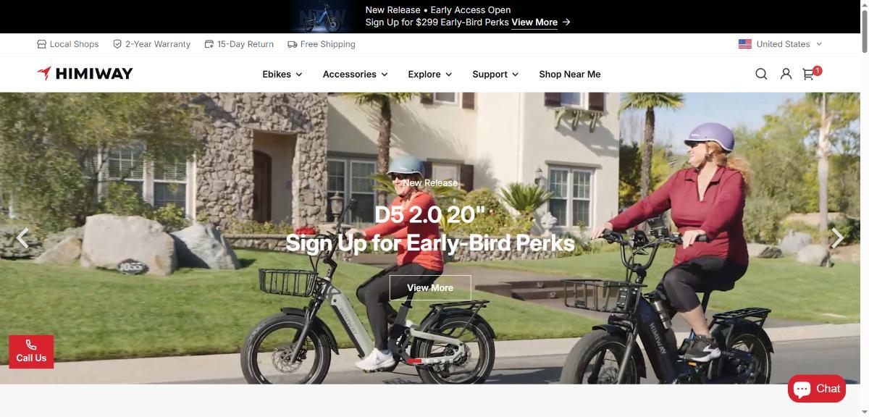Click the Himiway logo
The image size is (869, 417).
coord(85,74)
